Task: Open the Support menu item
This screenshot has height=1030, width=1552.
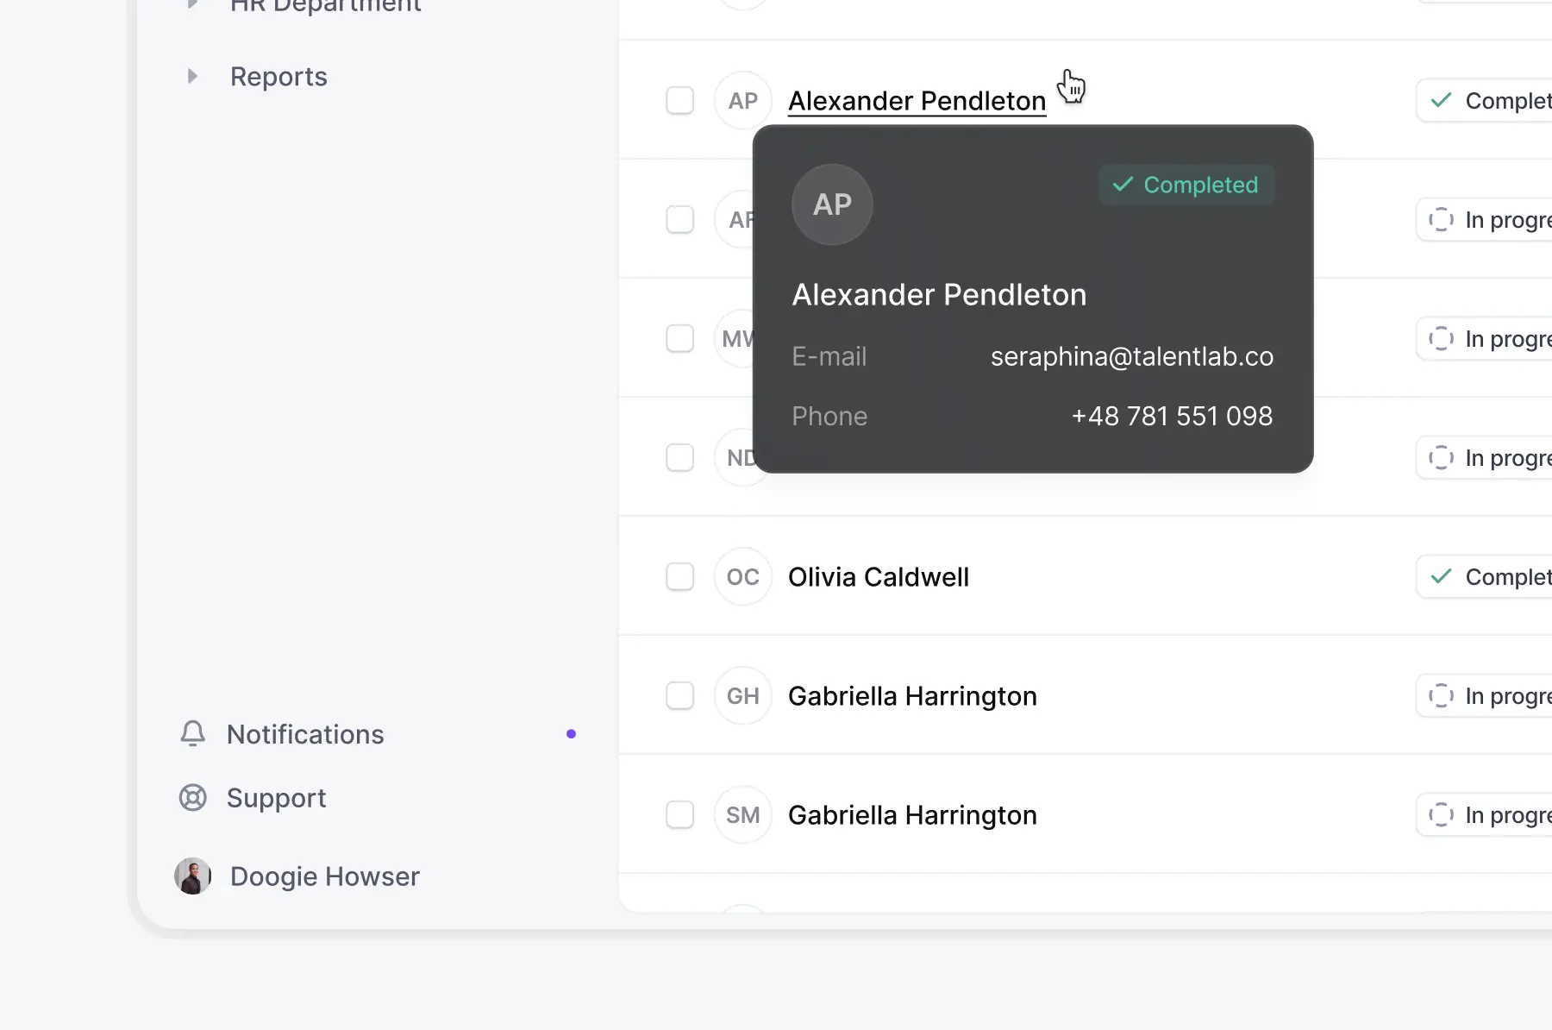Action: click(276, 798)
